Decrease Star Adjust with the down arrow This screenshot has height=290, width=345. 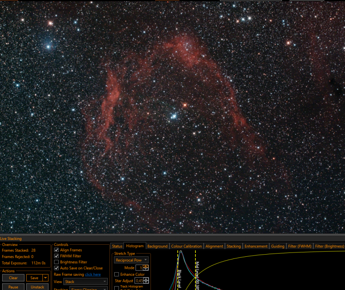pos(146,282)
